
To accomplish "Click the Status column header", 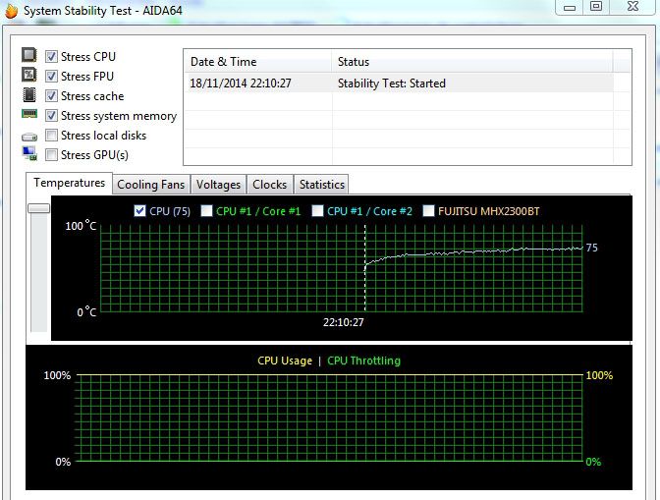I will pos(472,62).
